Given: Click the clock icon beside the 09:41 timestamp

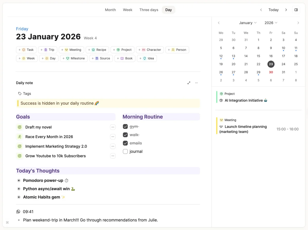Looking at the screenshot, I should tap(18, 212).
